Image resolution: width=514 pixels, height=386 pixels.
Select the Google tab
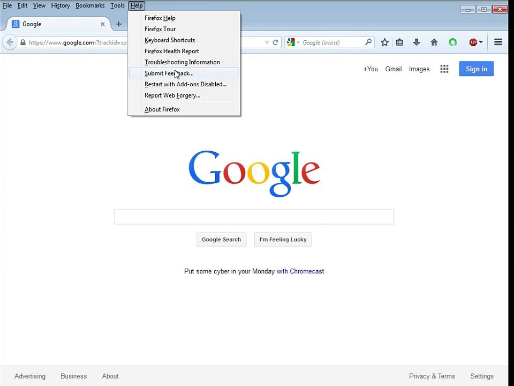[58, 24]
